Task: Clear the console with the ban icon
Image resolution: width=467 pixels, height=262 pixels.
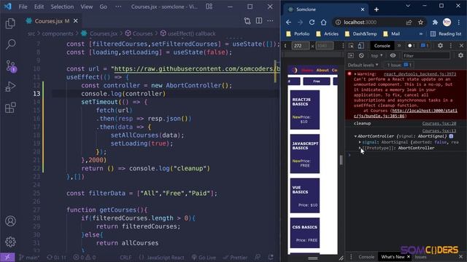Action: tap(361, 55)
